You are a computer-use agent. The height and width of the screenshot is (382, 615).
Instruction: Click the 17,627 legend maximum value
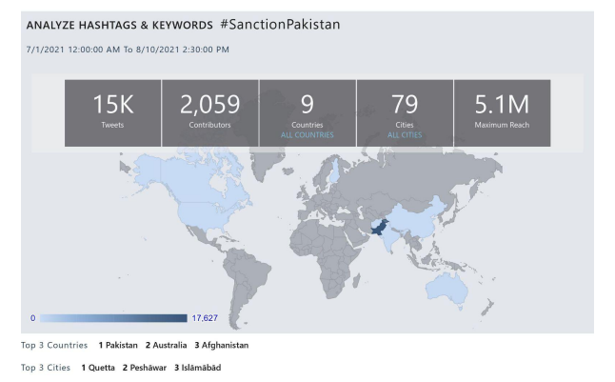click(x=205, y=318)
